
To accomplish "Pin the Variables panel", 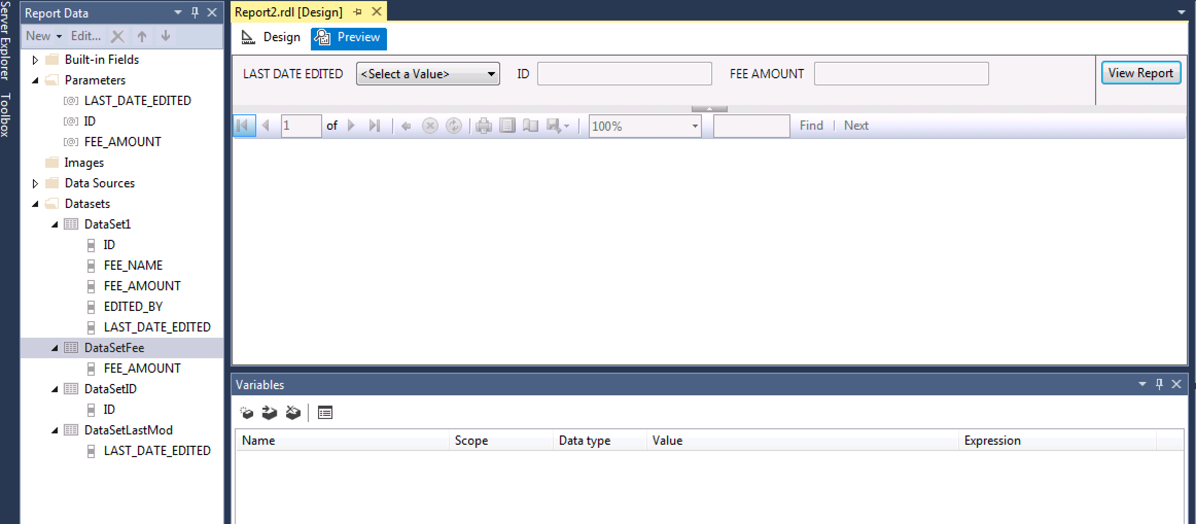I will click(1159, 384).
